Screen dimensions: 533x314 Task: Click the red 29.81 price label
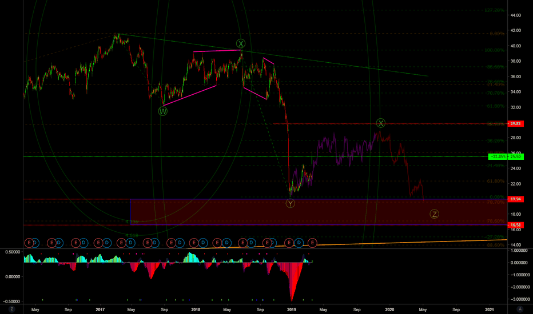point(515,123)
